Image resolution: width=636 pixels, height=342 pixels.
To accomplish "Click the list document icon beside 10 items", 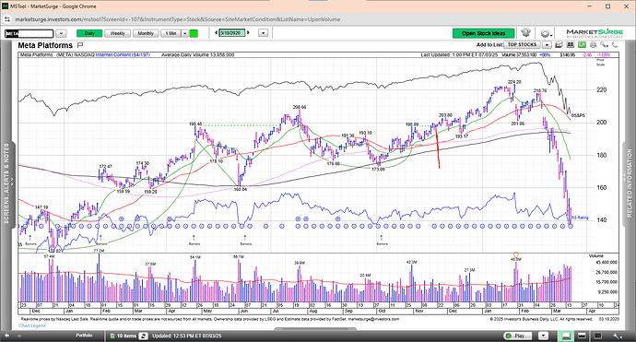I will point(112,336).
